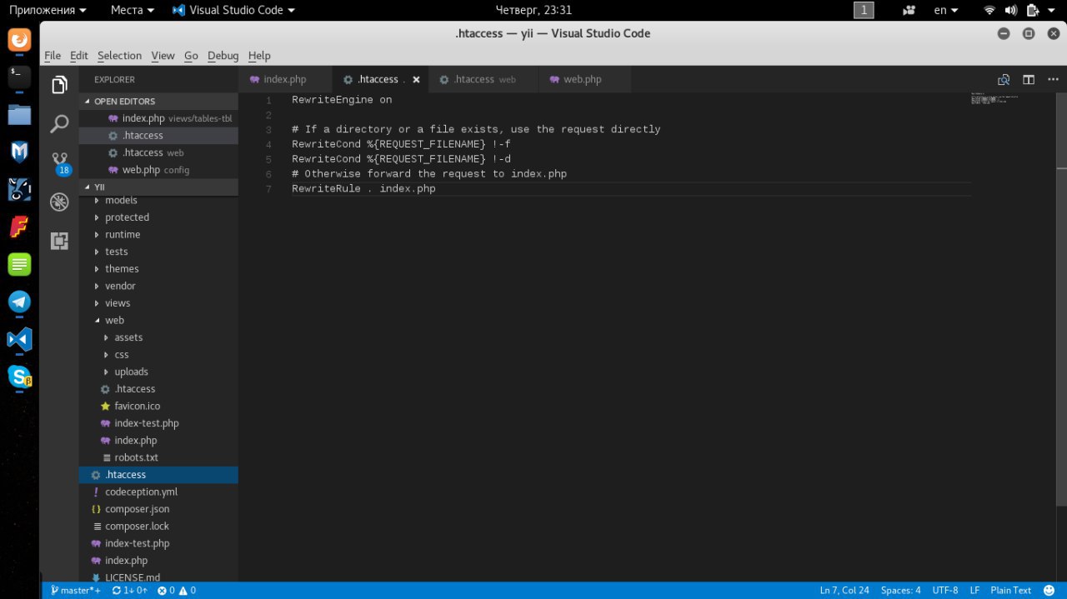Screen dimensions: 1067x599
Task: Open the Приложения menu in top panel
Action: pos(48,10)
